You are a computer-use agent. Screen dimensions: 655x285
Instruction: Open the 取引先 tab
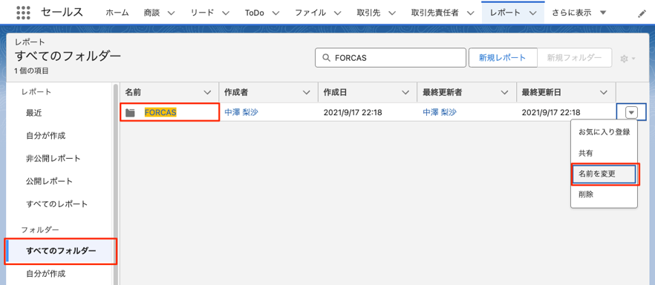(368, 13)
